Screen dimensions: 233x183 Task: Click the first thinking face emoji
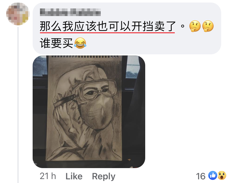[195, 26]
